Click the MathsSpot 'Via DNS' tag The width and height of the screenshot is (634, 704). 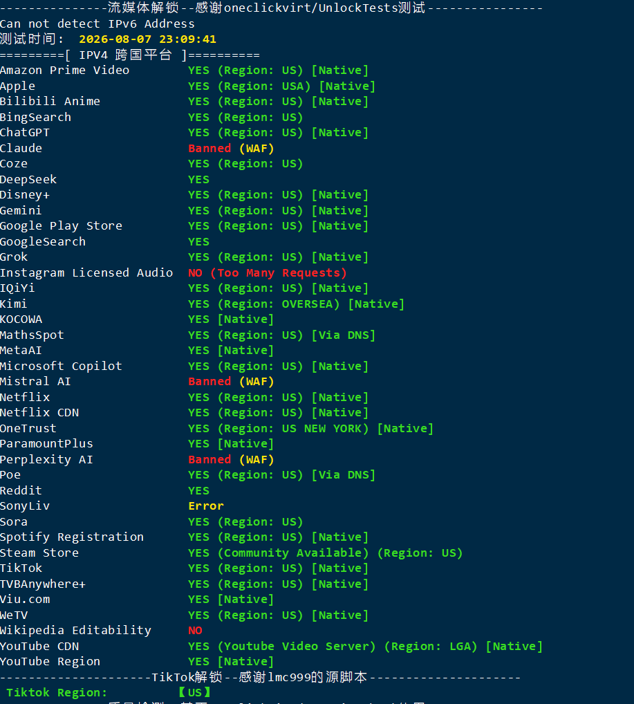344,335
